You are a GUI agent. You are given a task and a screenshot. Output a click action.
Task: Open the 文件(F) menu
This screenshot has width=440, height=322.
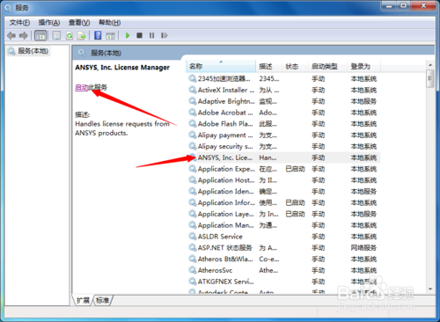[x=19, y=23]
